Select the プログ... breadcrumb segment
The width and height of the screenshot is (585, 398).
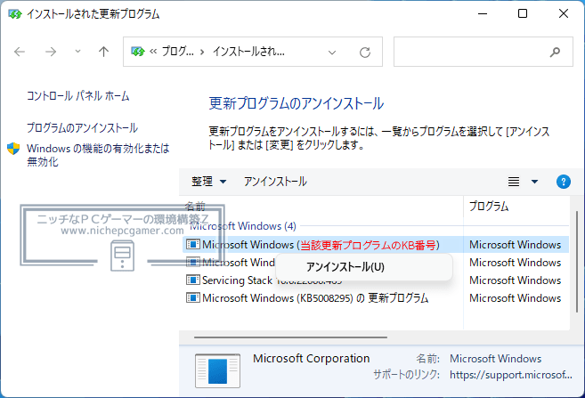point(177,52)
